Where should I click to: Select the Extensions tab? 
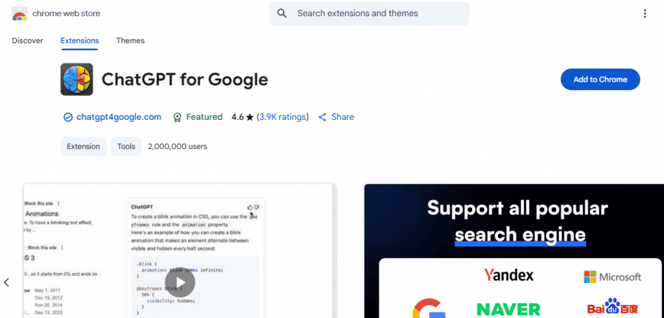tap(80, 41)
